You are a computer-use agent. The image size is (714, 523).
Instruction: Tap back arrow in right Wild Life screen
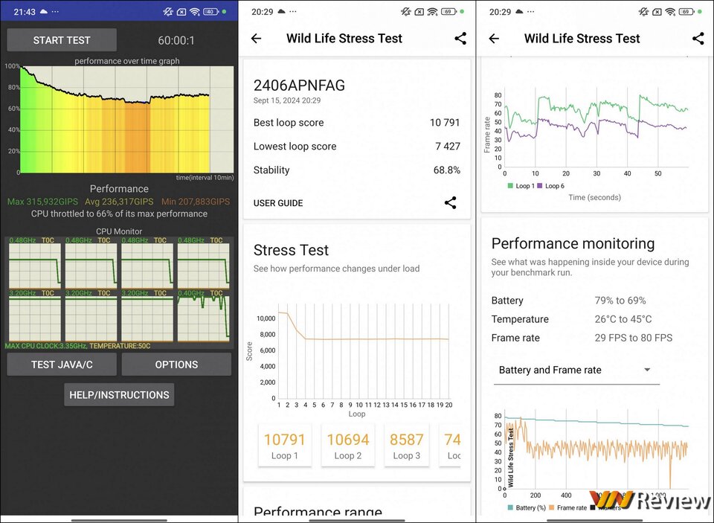(x=494, y=39)
